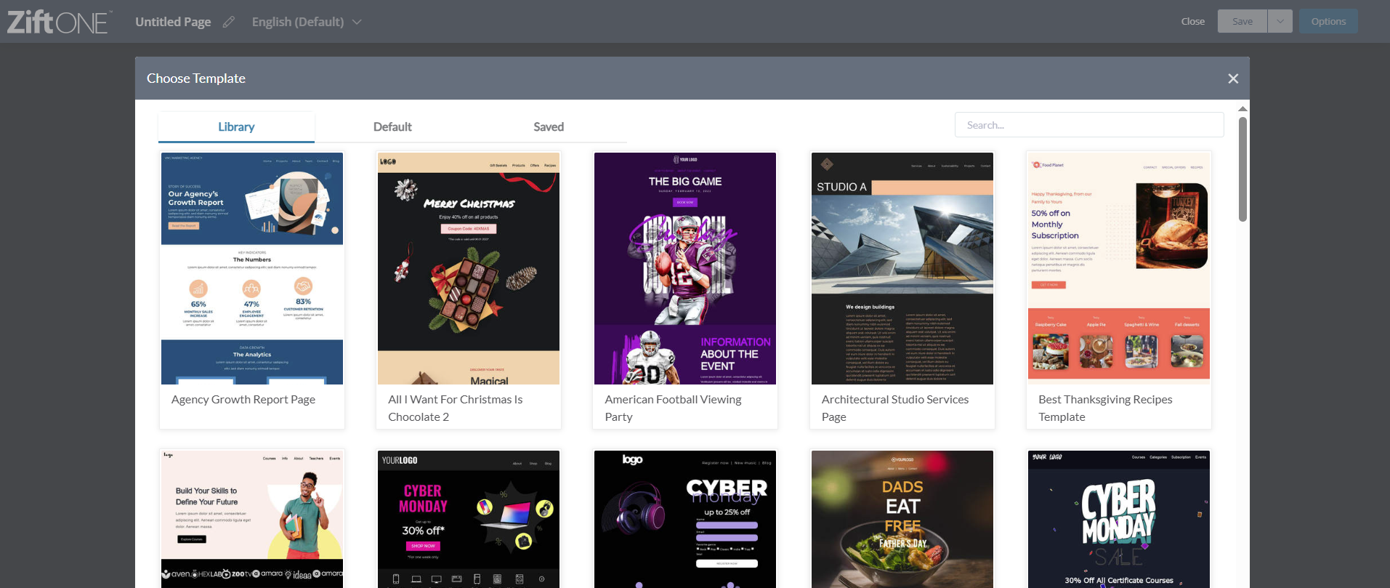
Task: Choose the Build Your Skills education template
Action: pos(252,519)
